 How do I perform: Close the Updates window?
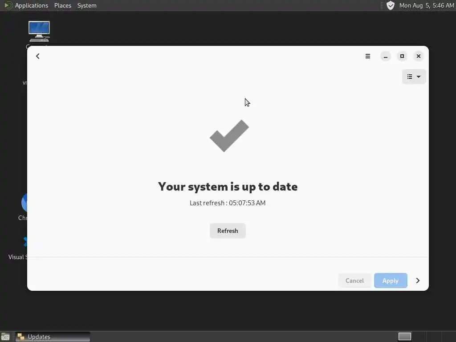tap(419, 56)
